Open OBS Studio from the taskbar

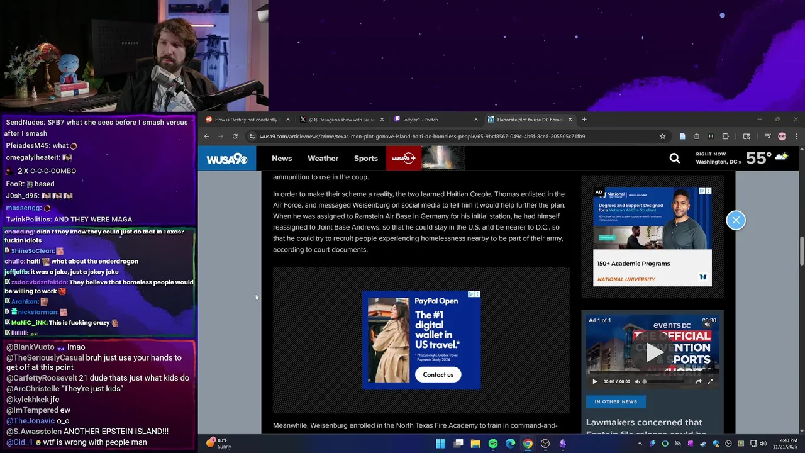(545, 444)
